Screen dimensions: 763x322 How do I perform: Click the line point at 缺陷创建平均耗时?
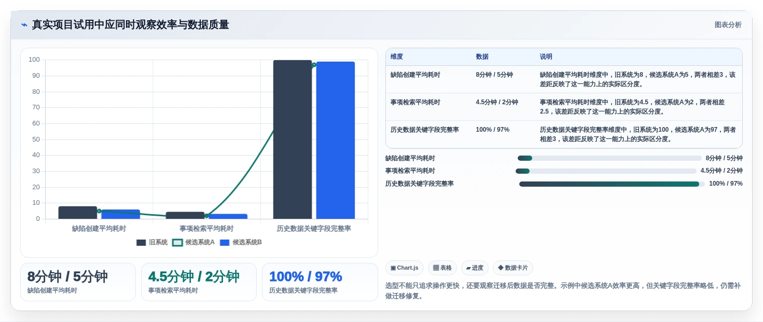pos(99,211)
